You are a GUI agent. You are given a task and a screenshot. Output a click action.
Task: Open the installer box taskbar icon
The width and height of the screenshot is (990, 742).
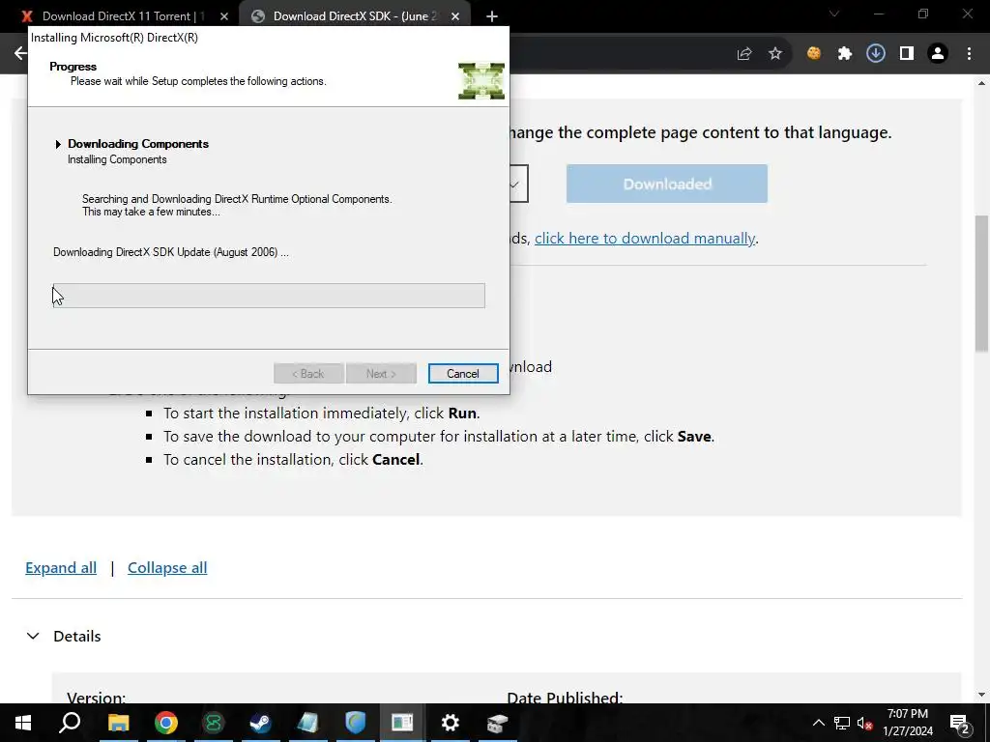498,723
